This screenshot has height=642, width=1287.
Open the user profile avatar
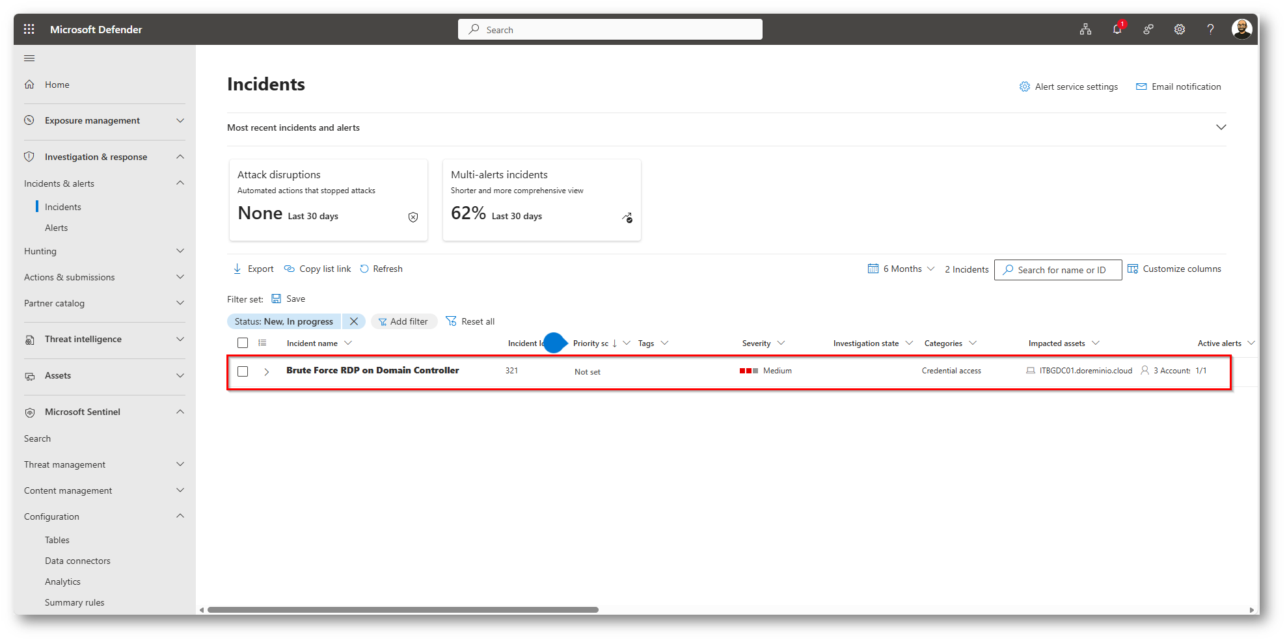click(x=1241, y=29)
